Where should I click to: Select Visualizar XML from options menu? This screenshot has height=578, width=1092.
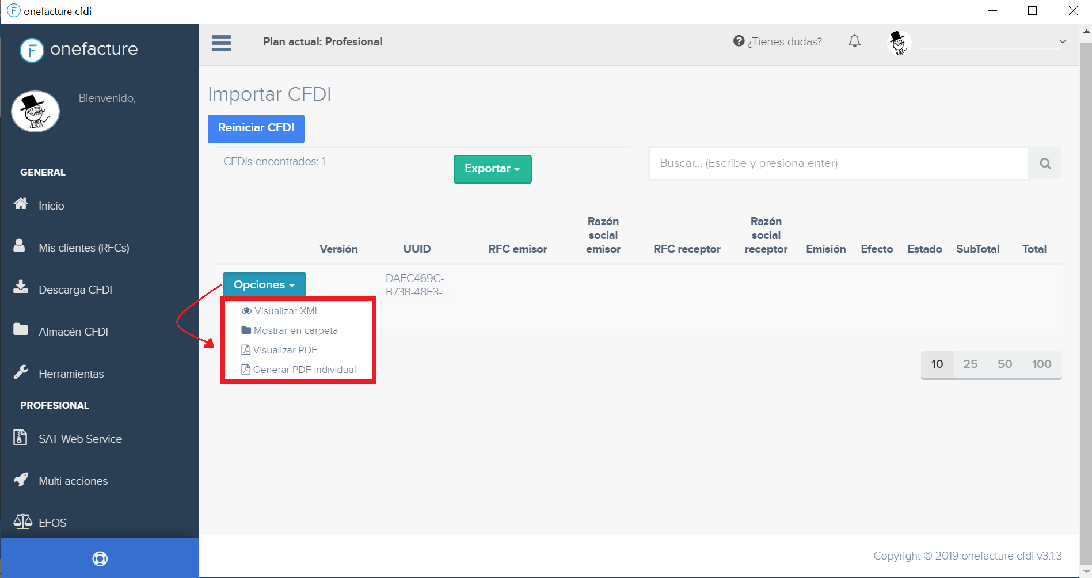287,311
